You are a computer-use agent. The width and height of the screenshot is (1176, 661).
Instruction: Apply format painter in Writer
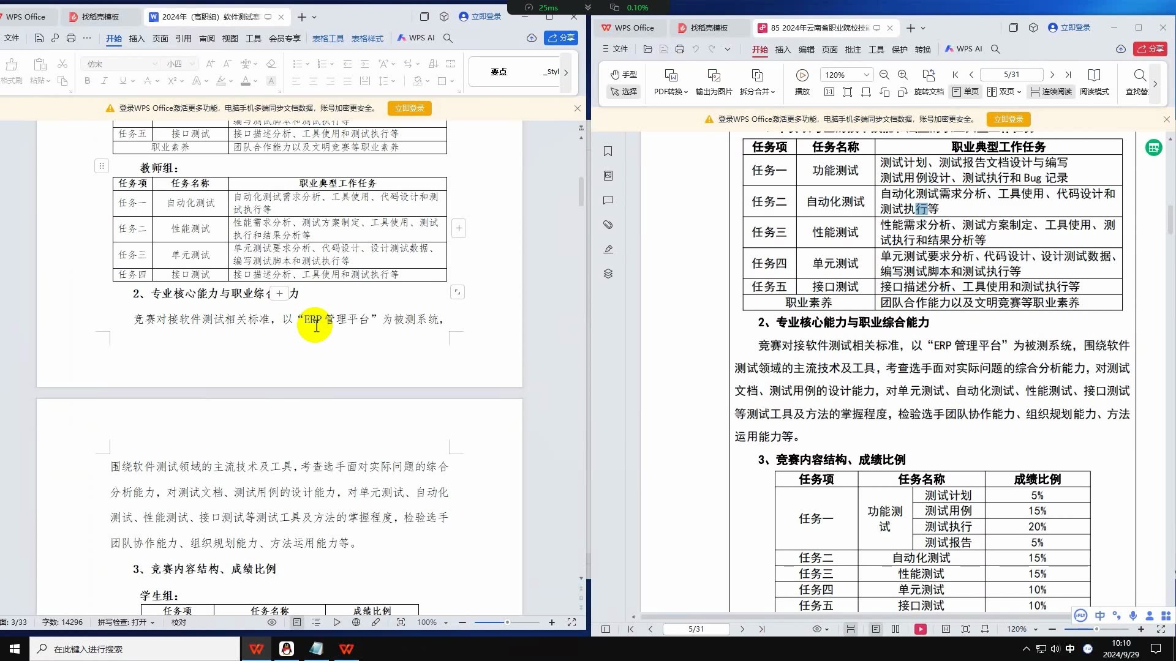(x=11, y=72)
